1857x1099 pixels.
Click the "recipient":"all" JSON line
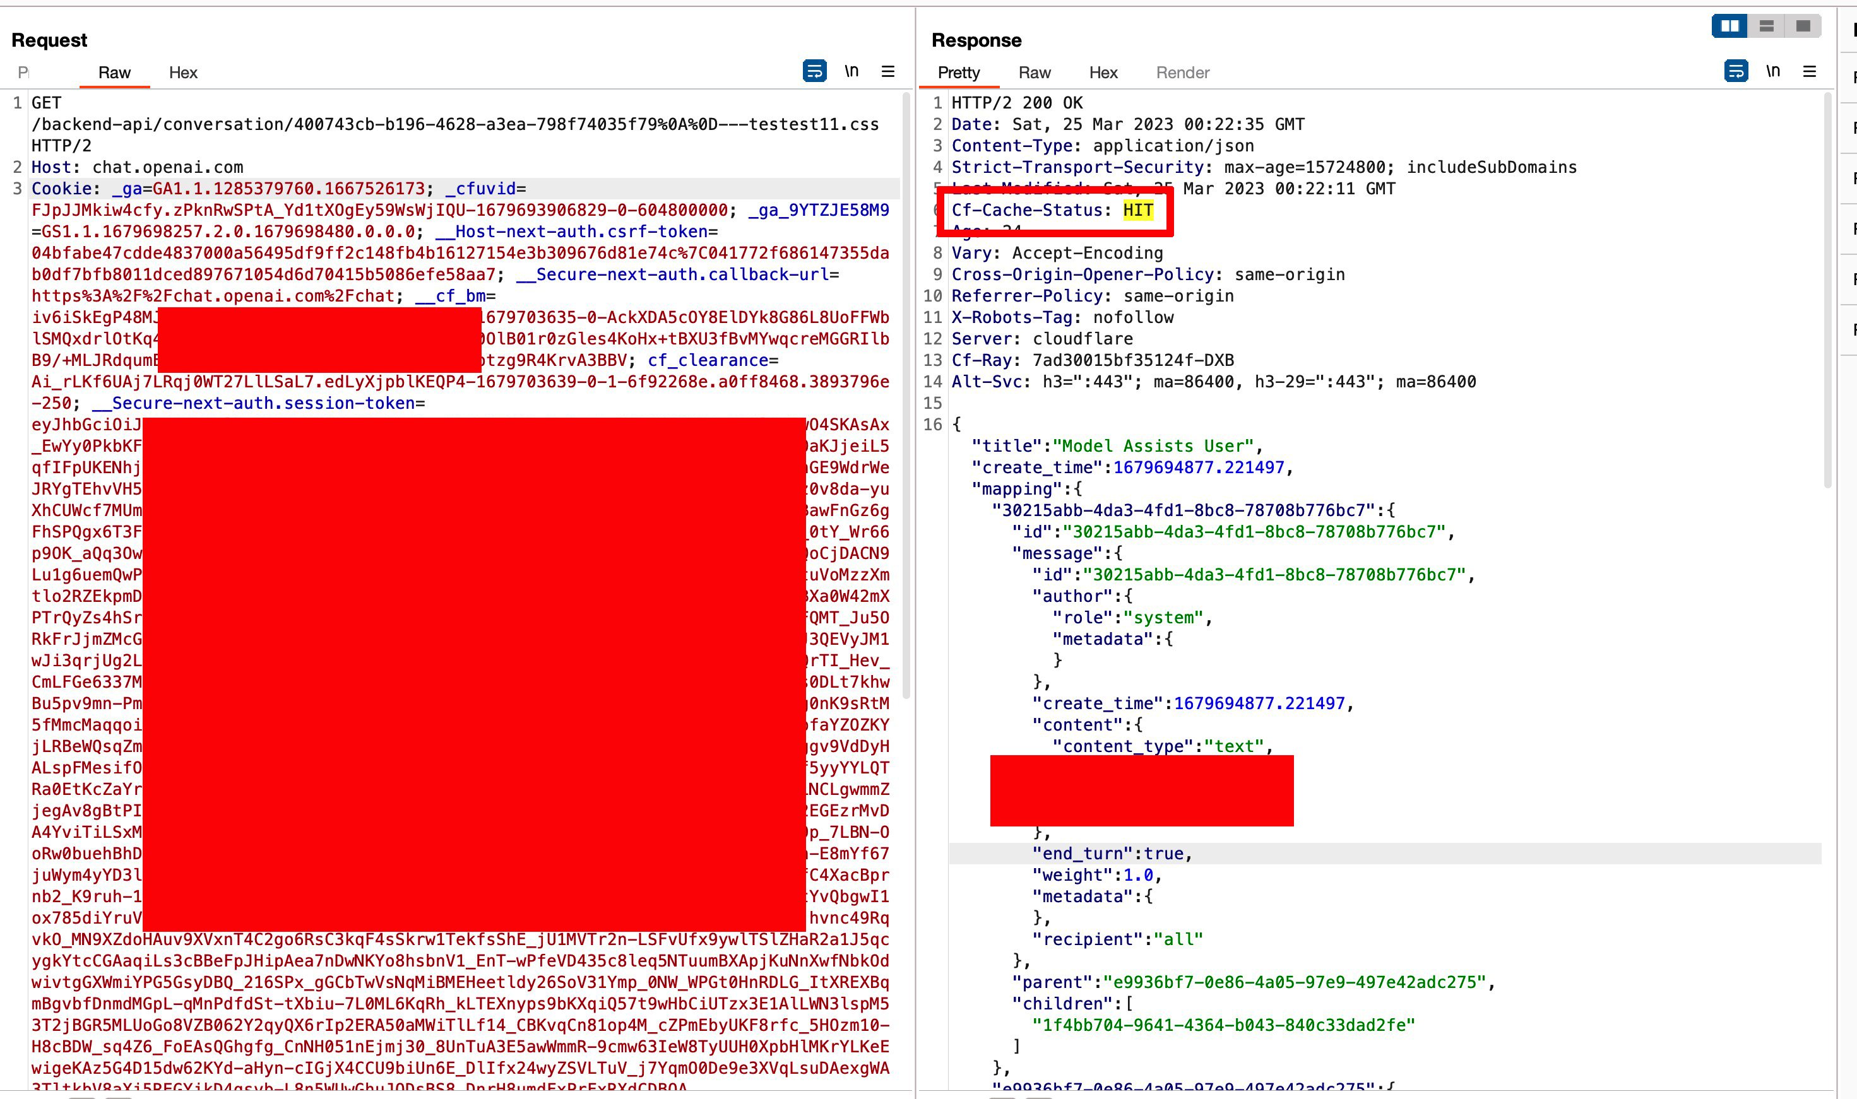(1117, 940)
